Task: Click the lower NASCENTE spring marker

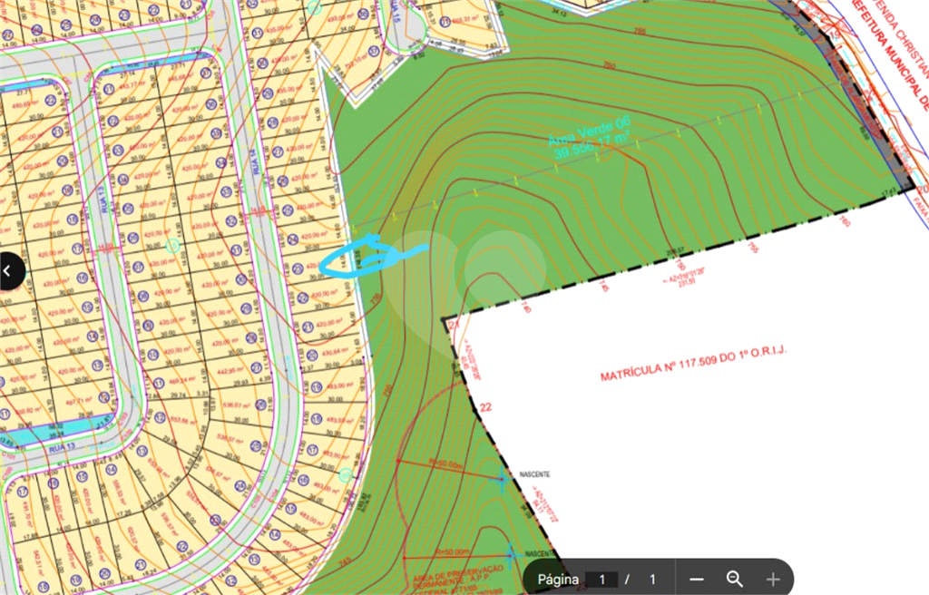Action: [511, 553]
